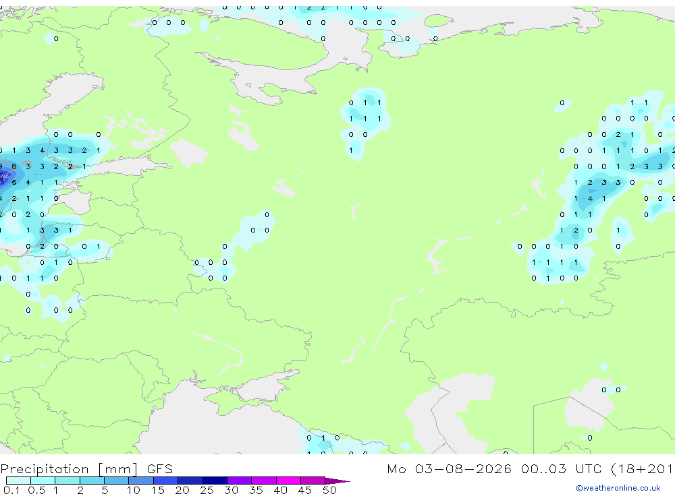Click the 6 mm precipitation value on map
The height and width of the screenshot is (494, 675).
coord(14,182)
